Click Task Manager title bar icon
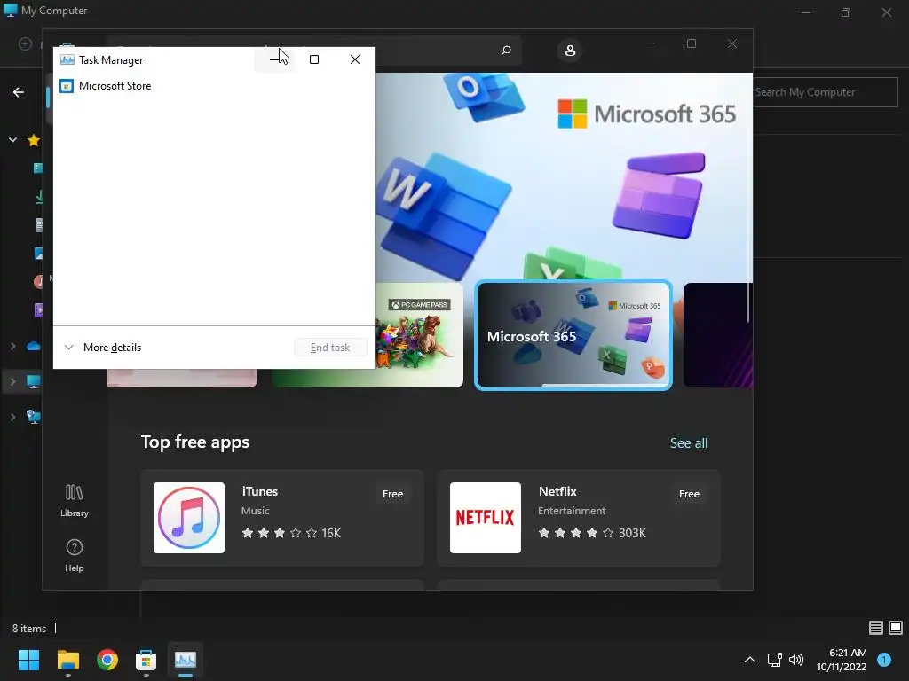This screenshot has width=909, height=681. (67, 59)
